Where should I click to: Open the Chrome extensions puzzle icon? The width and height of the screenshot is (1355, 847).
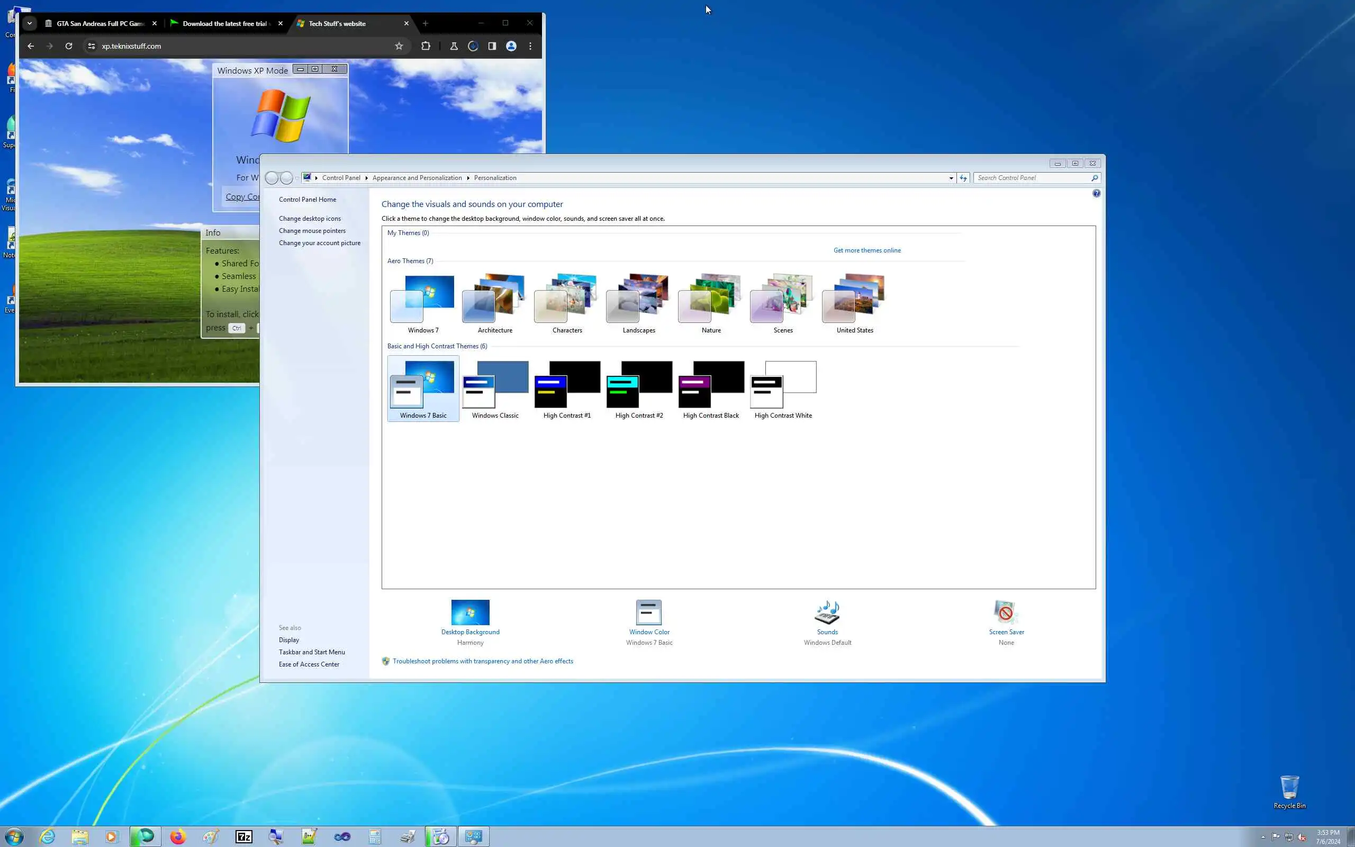coord(426,46)
